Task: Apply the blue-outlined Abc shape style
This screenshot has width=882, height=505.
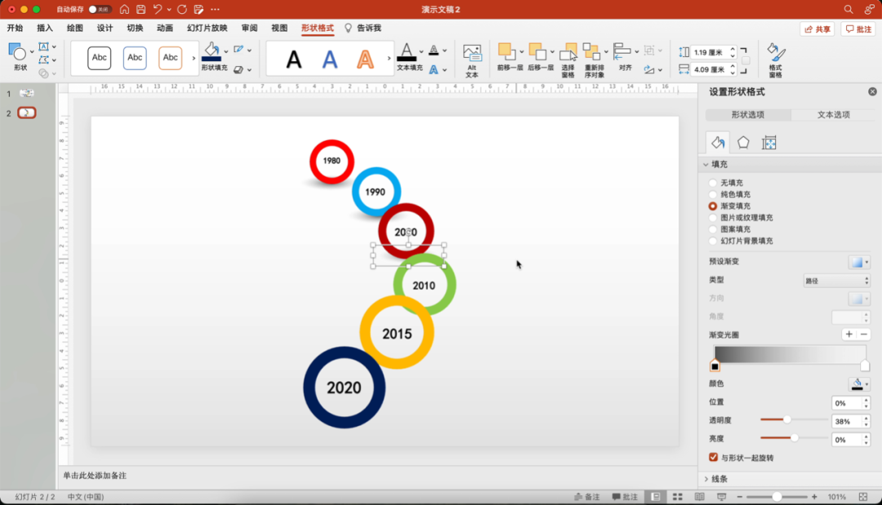Action: (x=135, y=57)
